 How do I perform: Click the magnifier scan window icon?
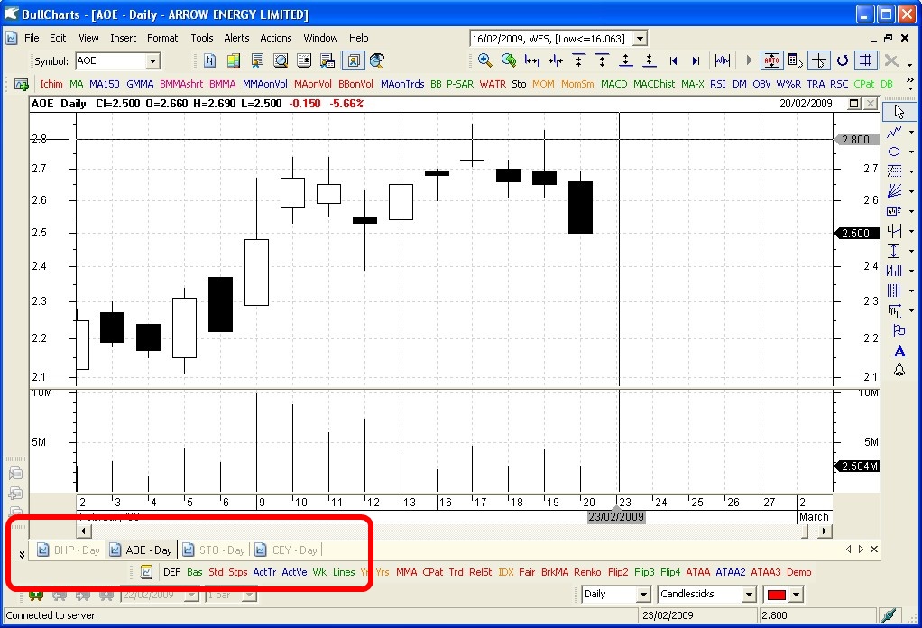click(281, 60)
